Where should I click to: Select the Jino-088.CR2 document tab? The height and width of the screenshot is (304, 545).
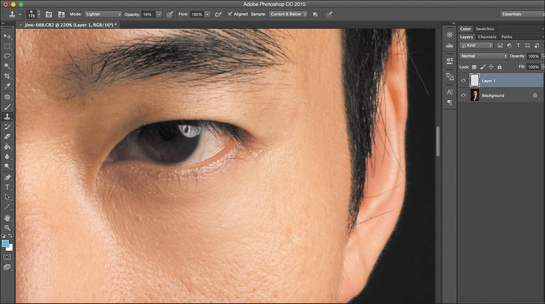coord(71,24)
